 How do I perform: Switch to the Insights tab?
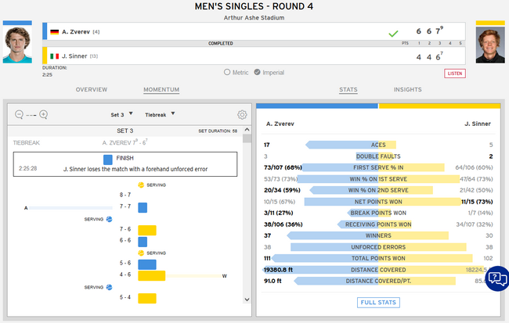point(408,90)
